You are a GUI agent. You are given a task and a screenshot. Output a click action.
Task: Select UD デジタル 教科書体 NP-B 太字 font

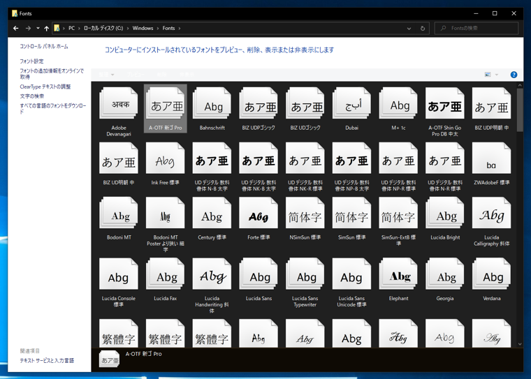[x=352, y=158]
